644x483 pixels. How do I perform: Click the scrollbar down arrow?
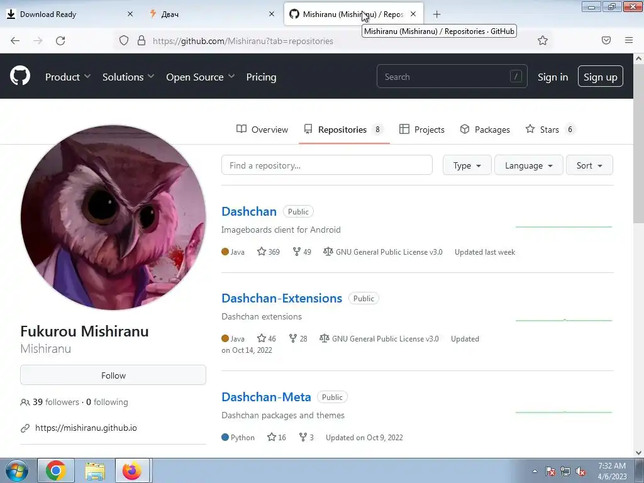pyautogui.click(x=639, y=453)
